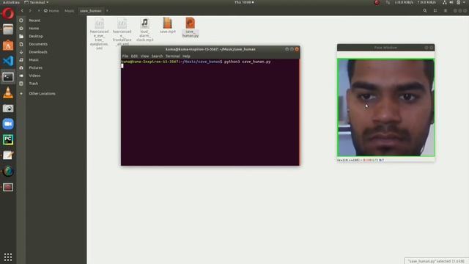Image resolution: width=469 pixels, height=264 pixels.
Task: Open the Opera browser in the dock
Action: click(8, 14)
